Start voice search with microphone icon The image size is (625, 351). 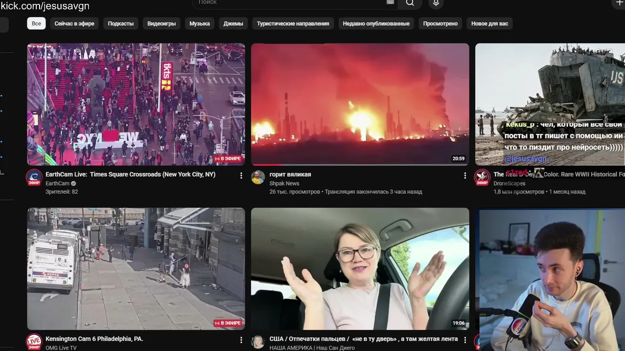436,3
